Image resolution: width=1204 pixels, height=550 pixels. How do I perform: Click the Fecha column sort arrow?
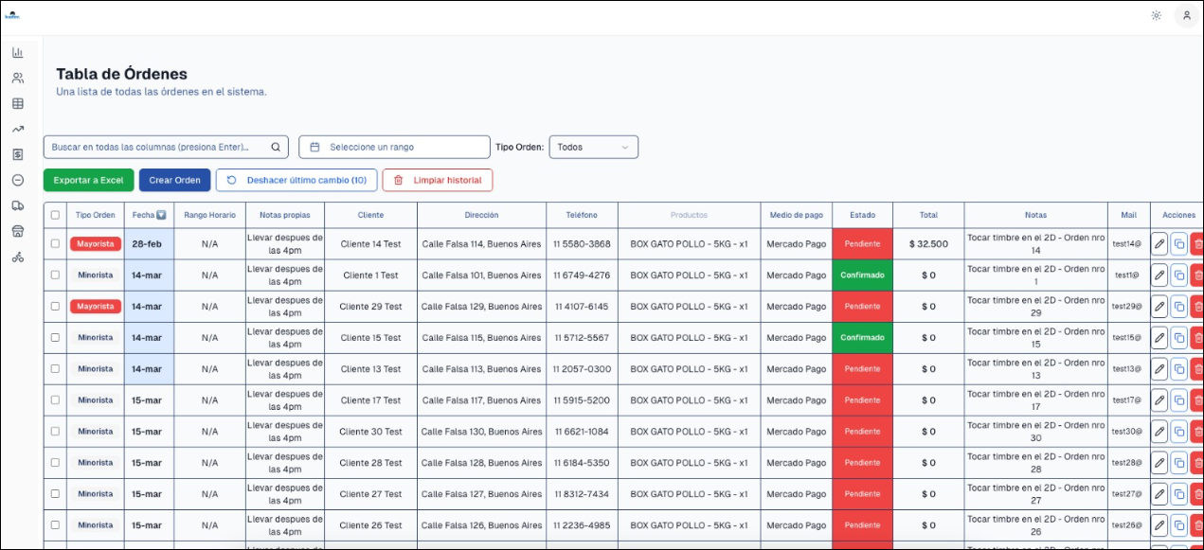tap(161, 215)
